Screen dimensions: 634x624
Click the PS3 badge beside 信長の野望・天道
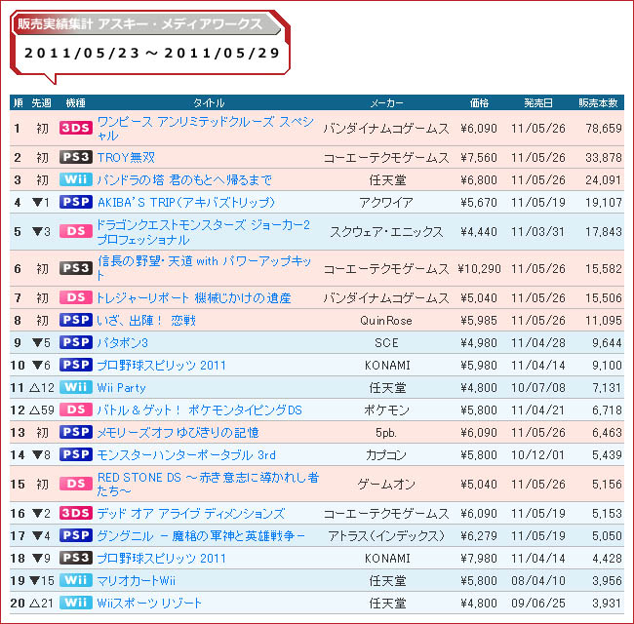76,268
